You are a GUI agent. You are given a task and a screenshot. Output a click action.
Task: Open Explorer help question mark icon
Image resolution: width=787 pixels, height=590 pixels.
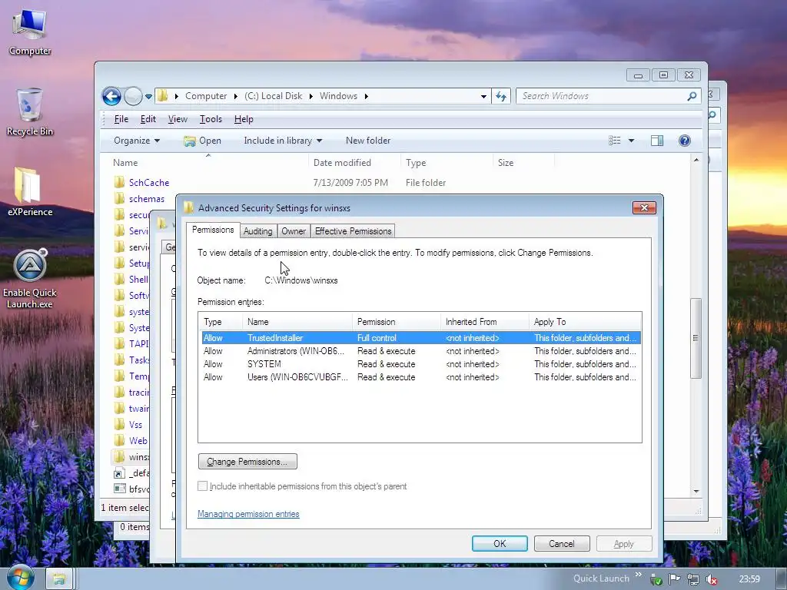pyautogui.click(x=684, y=141)
